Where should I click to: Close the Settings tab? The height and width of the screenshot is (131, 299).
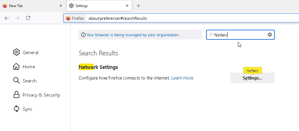(x=127, y=6)
